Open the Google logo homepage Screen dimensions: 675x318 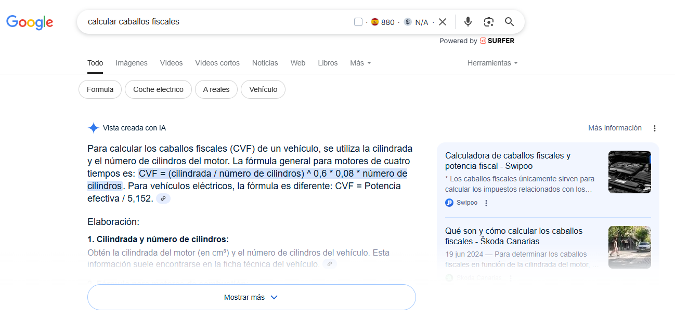[x=30, y=22]
